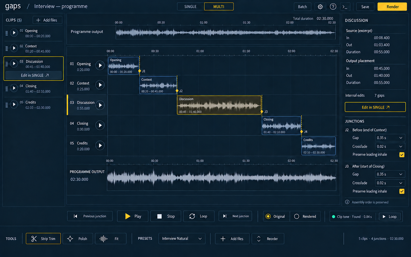Click the Render button
This screenshot has height=257, width=411.
pos(392,7)
